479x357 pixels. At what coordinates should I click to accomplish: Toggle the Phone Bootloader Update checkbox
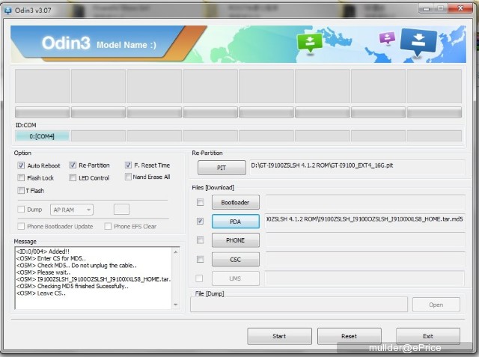(x=21, y=226)
